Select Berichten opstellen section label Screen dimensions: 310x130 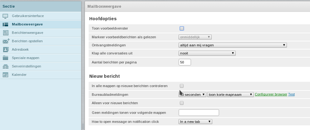(27, 41)
